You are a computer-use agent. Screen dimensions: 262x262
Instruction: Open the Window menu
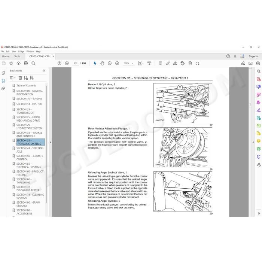coord(30,52)
